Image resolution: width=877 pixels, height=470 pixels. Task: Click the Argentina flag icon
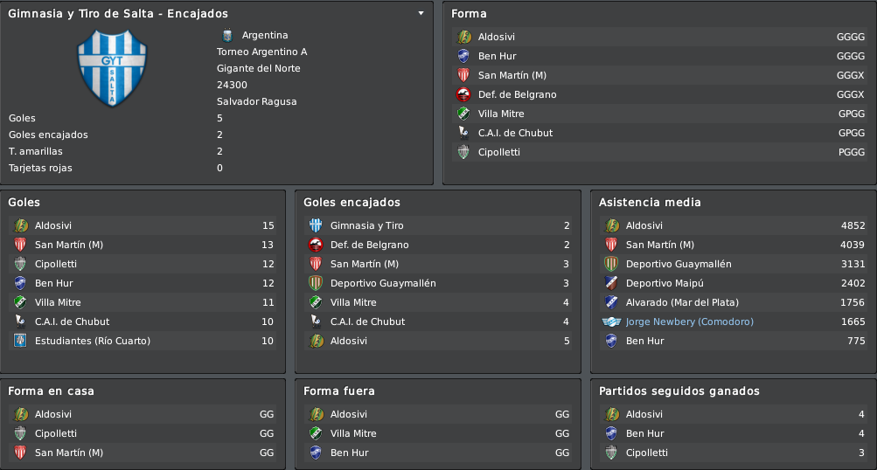pos(227,35)
